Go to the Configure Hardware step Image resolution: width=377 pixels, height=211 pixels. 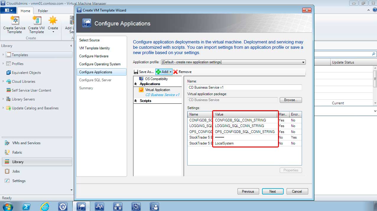94,56
